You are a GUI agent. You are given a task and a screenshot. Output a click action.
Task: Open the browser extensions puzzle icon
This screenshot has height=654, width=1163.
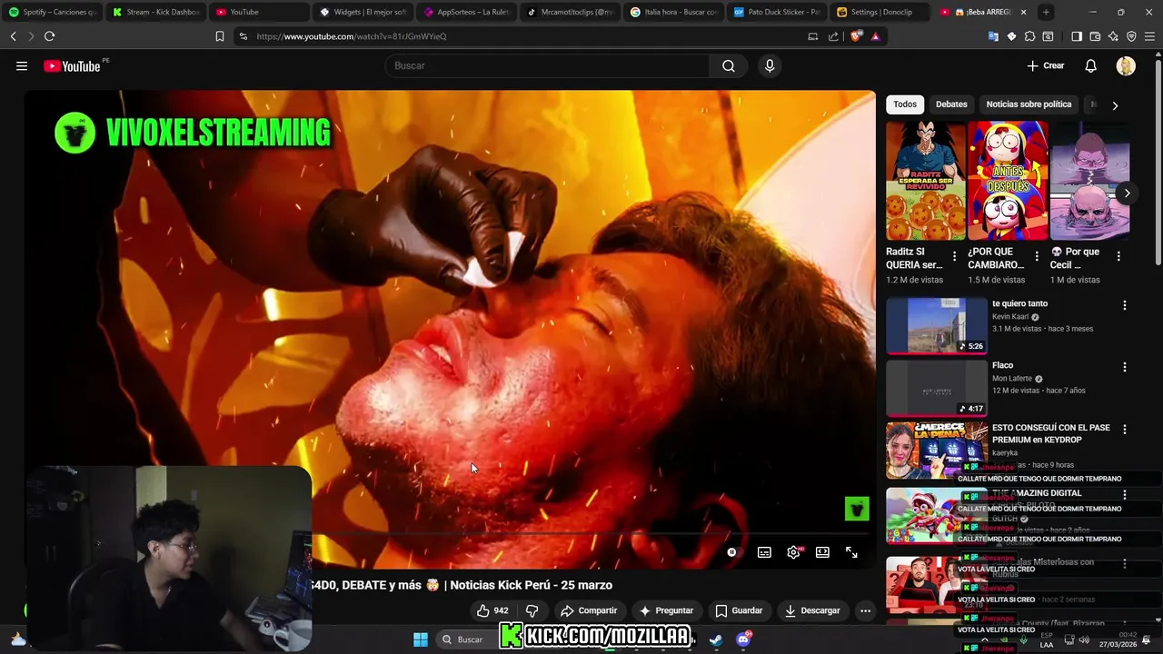point(1029,36)
